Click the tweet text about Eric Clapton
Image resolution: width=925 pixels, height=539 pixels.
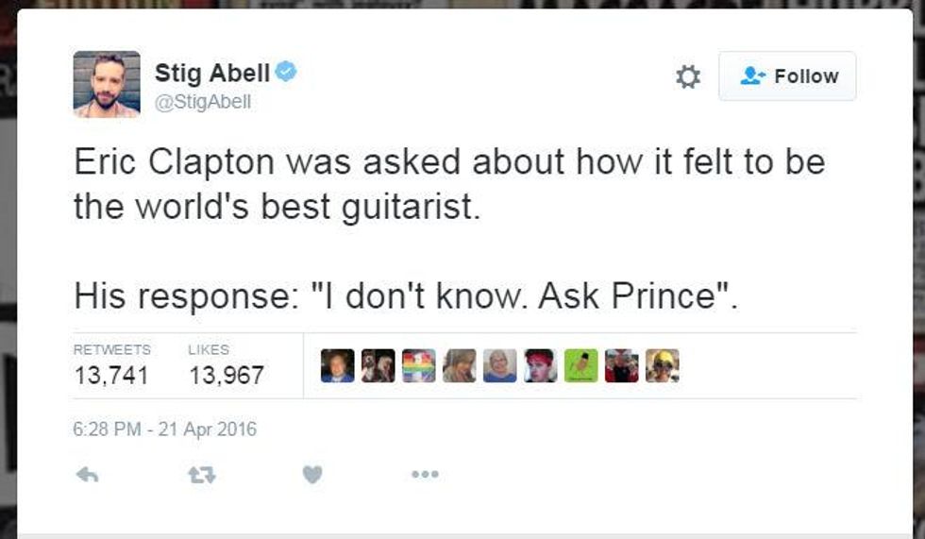(x=449, y=182)
